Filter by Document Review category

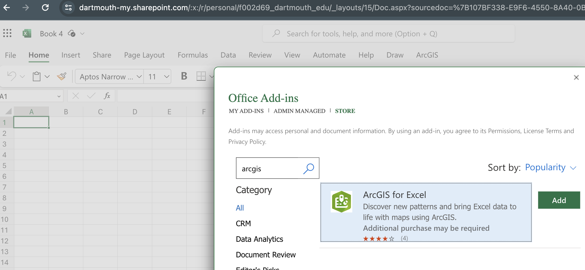[x=266, y=255]
